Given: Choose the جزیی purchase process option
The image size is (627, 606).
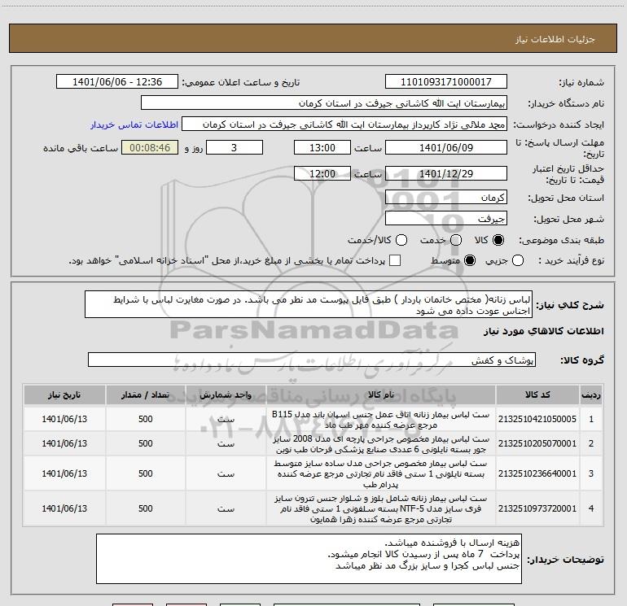Looking at the screenshot, I should click(x=518, y=260).
